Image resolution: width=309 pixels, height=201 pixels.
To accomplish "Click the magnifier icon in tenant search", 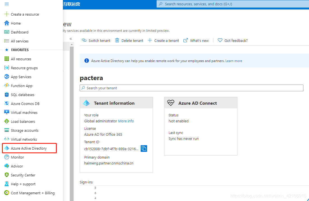I will 83,88.
